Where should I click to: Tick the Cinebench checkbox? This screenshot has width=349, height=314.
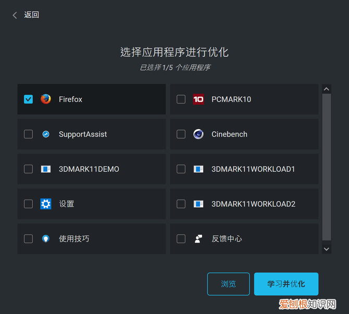point(181,134)
